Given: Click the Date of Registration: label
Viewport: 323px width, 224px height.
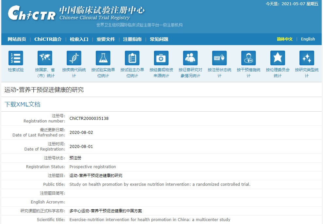Looking at the screenshot, I should click(45, 149).
